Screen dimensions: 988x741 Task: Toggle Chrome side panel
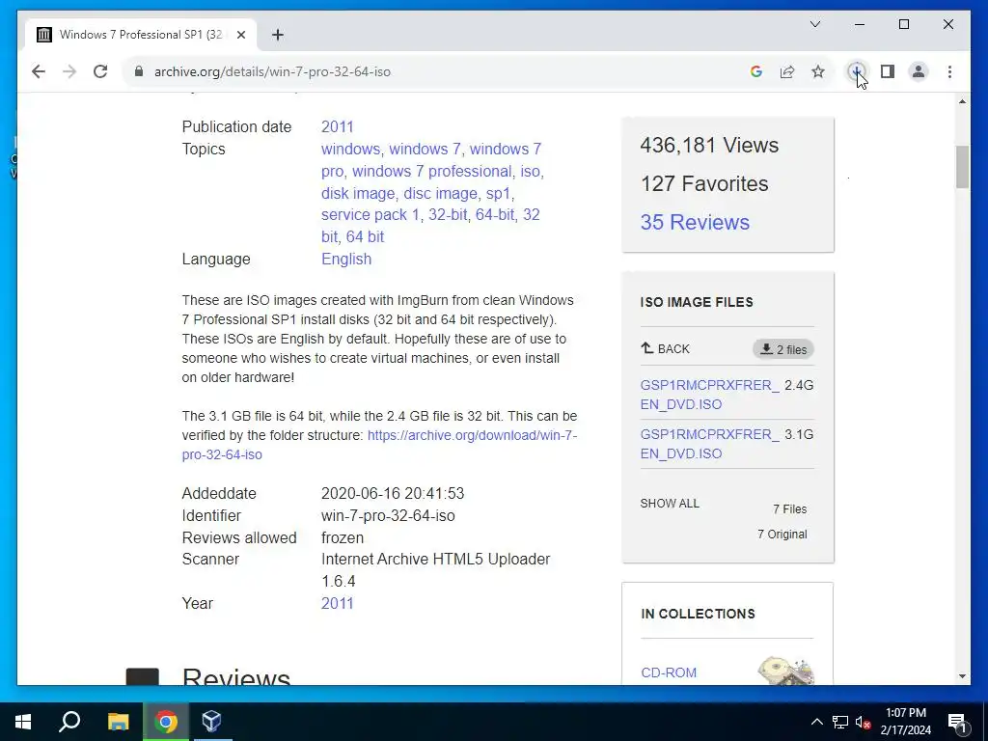tap(888, 71)
